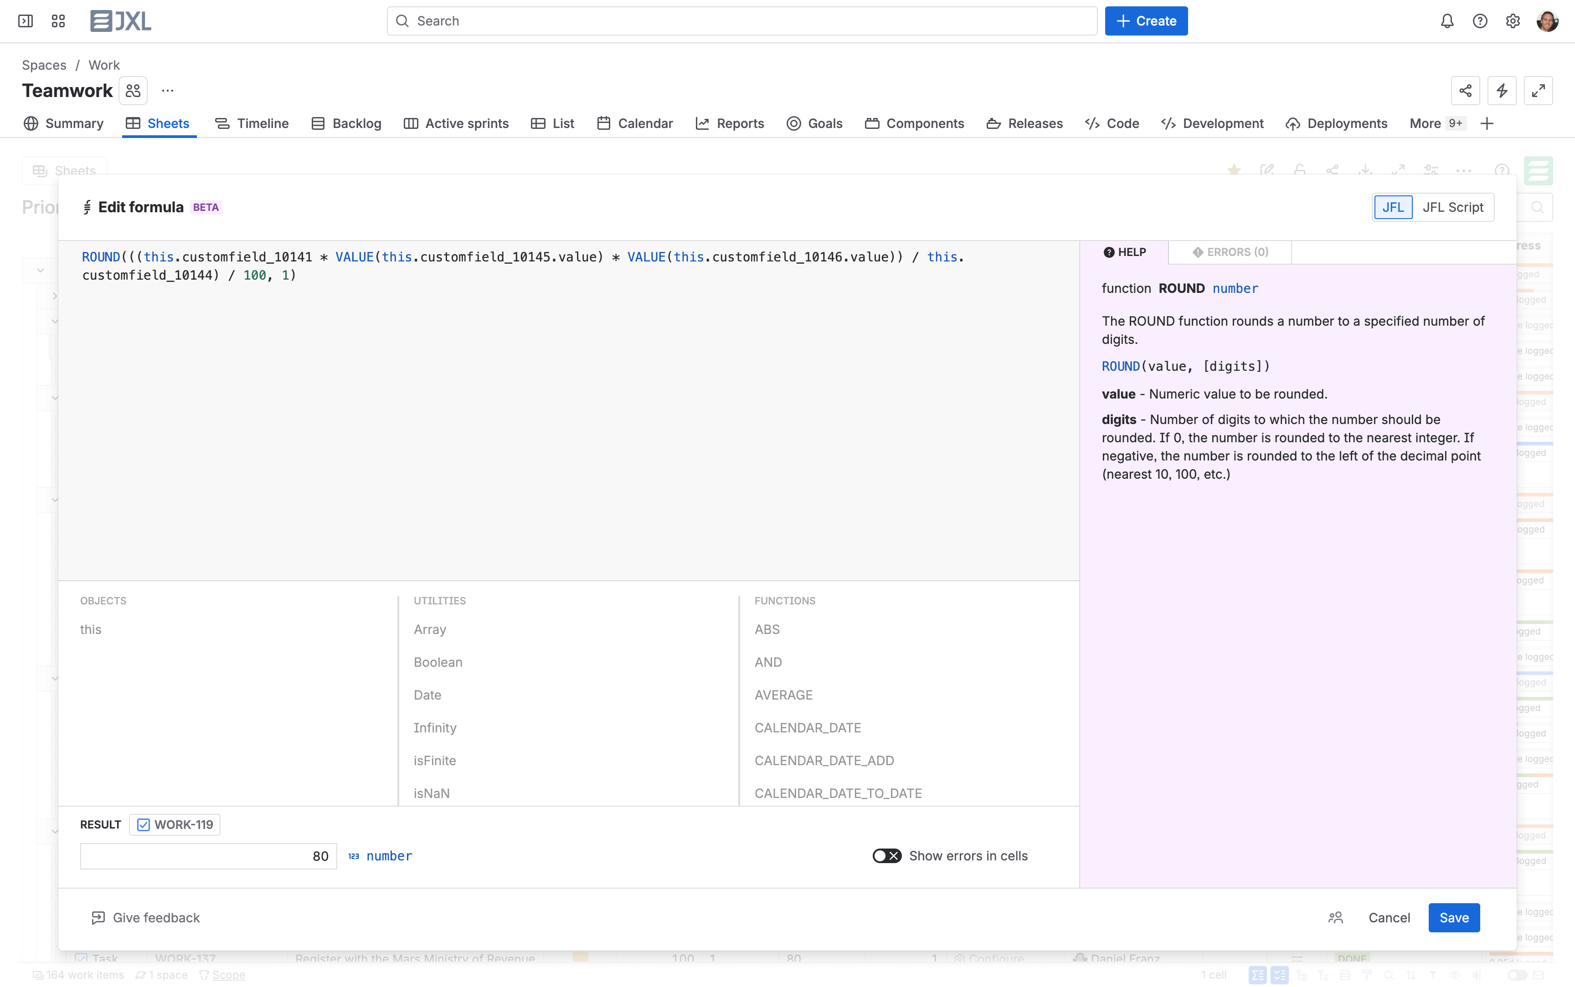
Task: Switch to the HELP panel tab
Action: click(1124, 252)
